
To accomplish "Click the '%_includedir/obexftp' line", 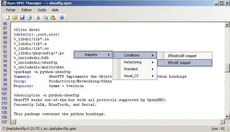I will click(x=36, y=63).
